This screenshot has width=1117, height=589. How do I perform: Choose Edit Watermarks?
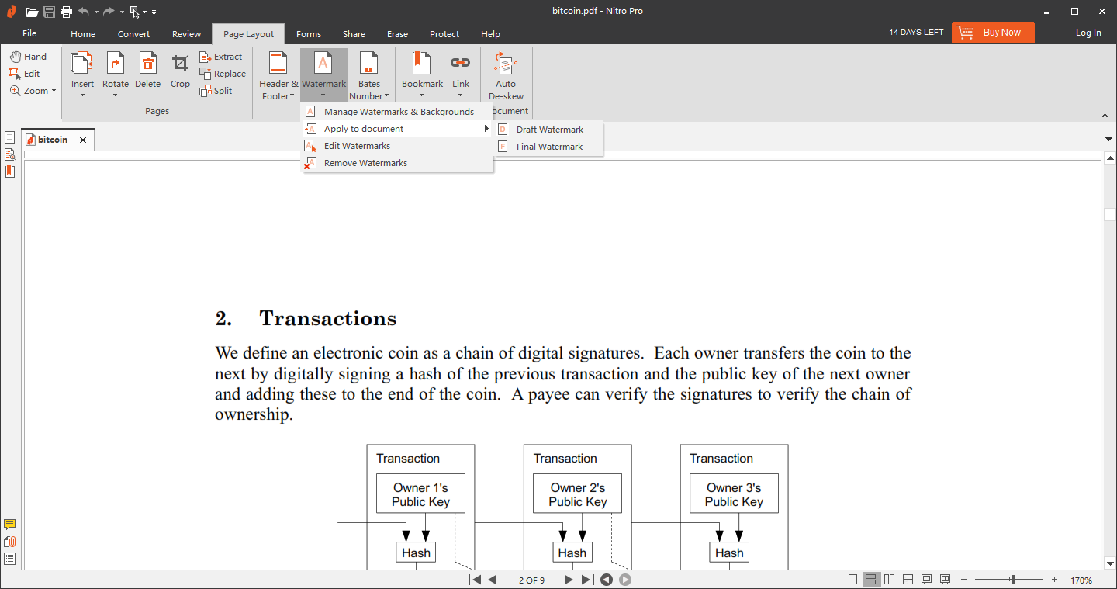397,146
